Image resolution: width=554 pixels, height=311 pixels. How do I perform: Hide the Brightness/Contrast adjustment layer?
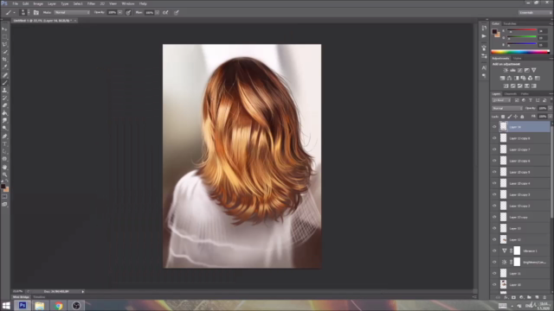click(x=494, y=262)
